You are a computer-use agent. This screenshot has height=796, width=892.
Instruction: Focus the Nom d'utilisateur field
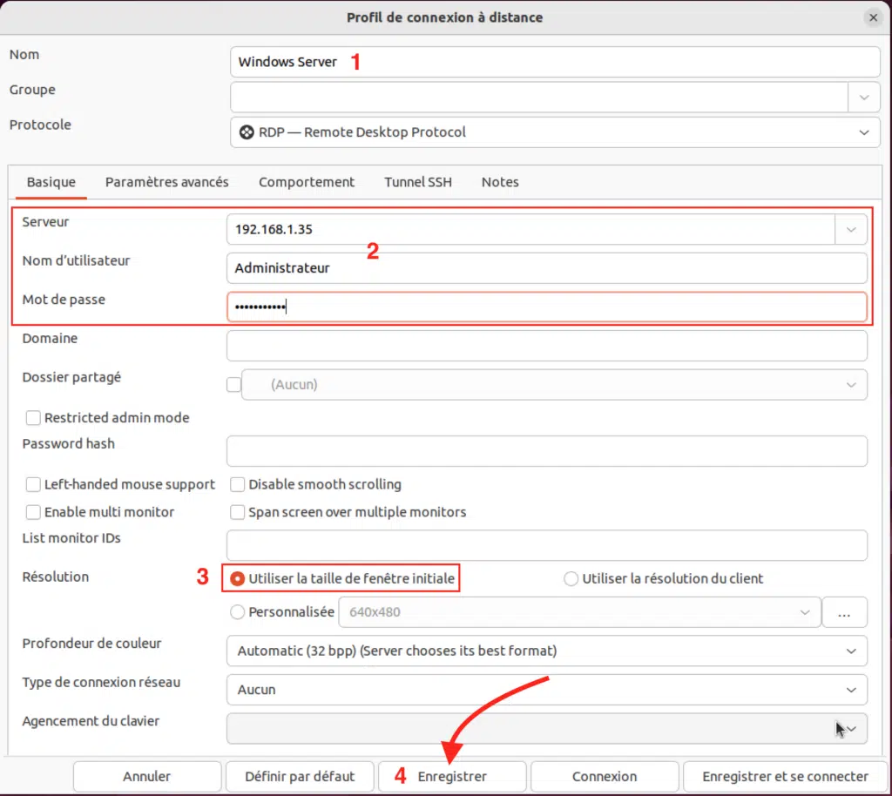coord(546,268)
